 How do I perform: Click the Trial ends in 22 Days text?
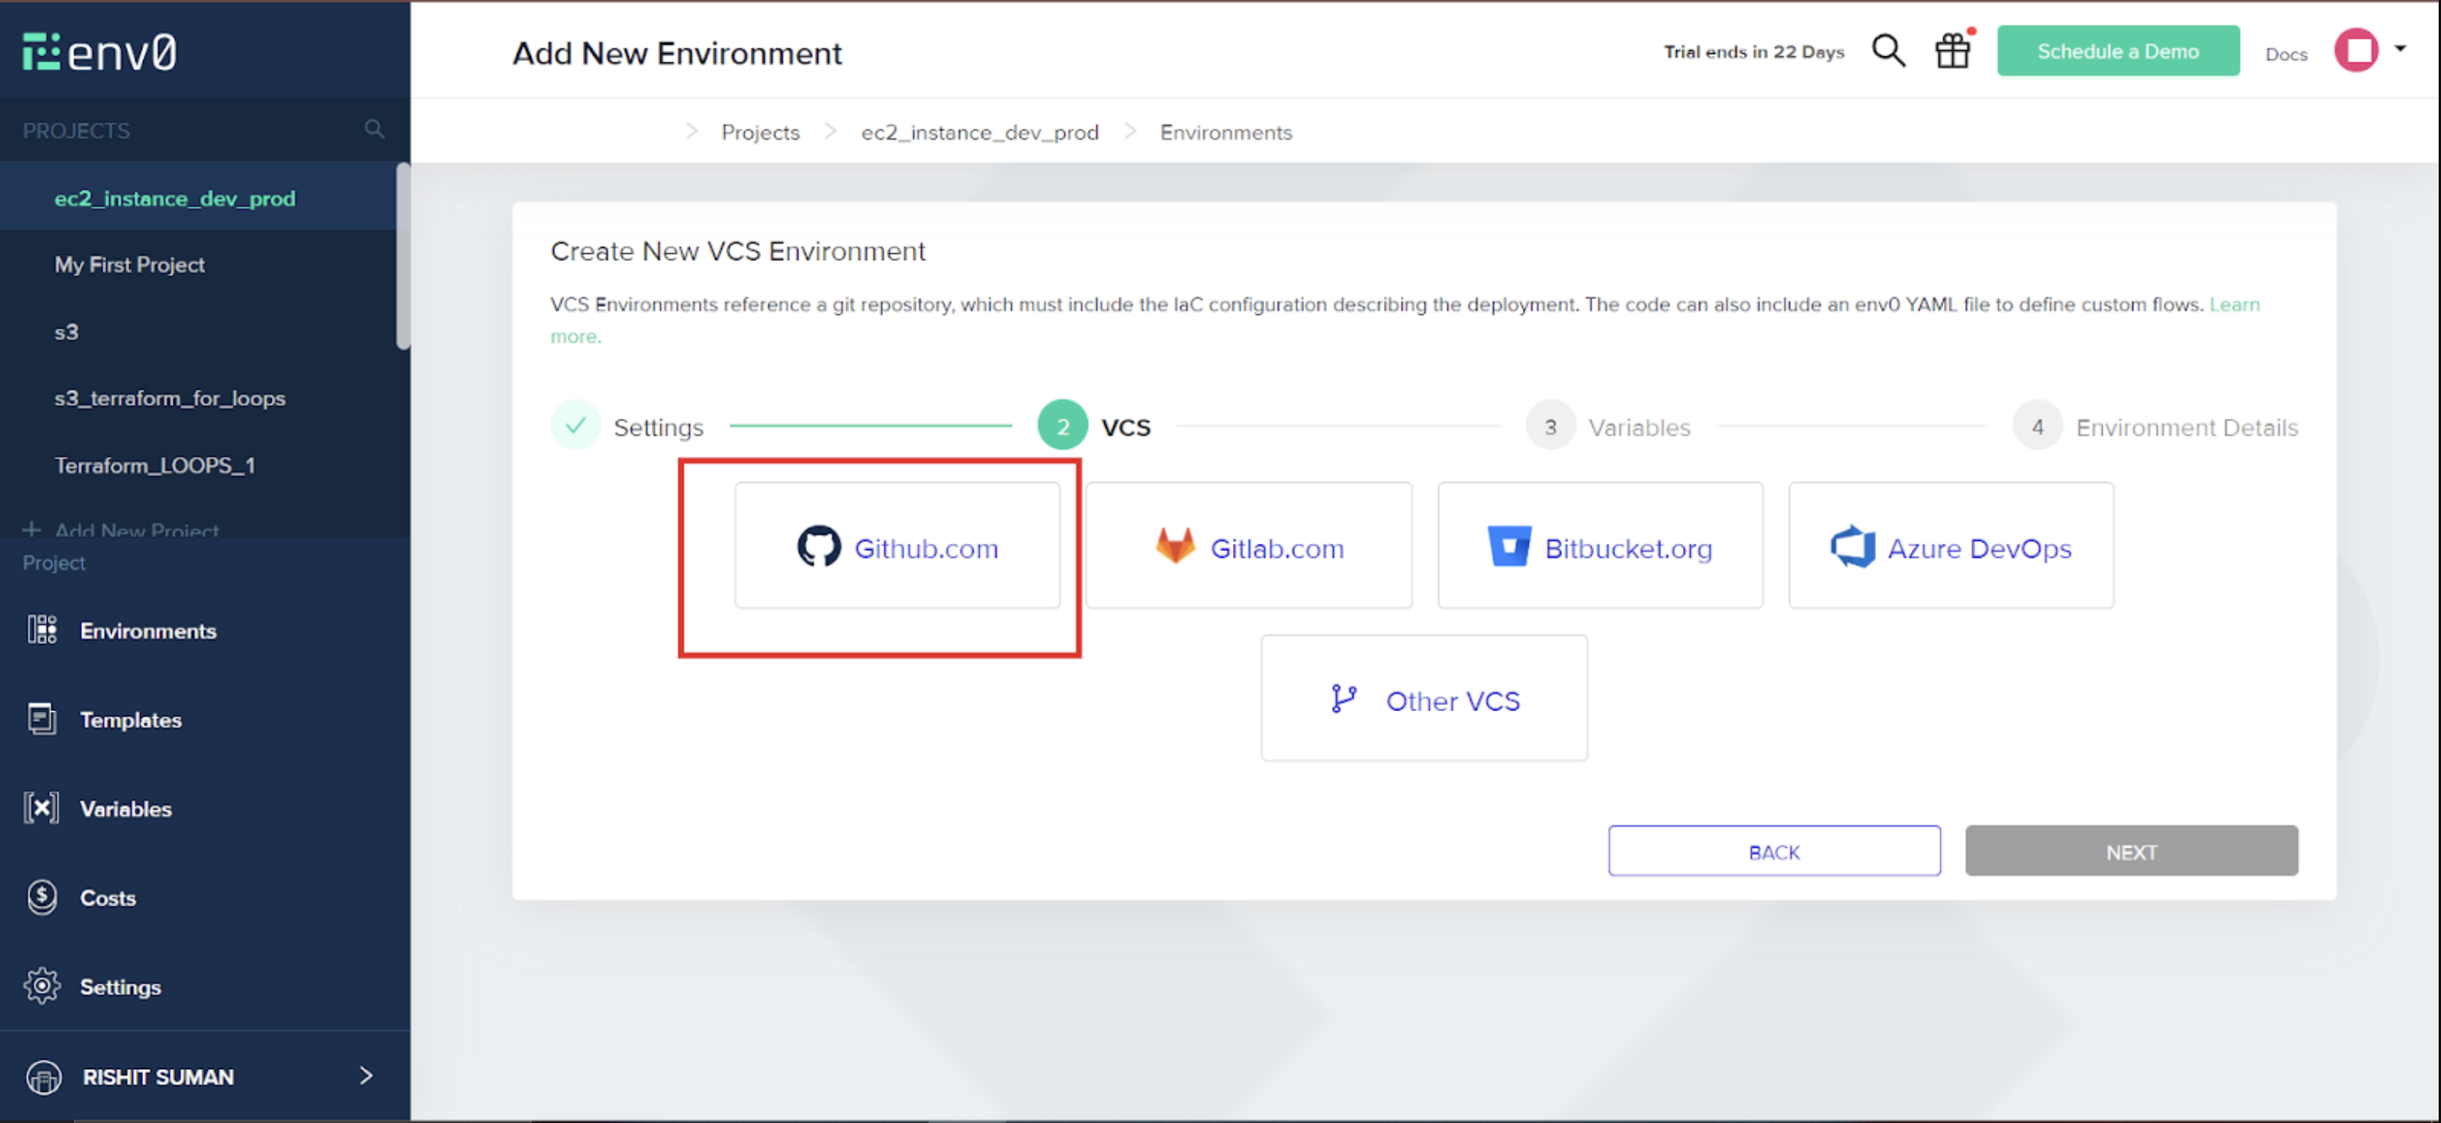(x=1754, y=51)
